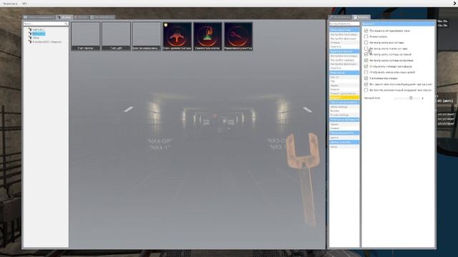Collapse the blue header above the checkboxes

398,24
